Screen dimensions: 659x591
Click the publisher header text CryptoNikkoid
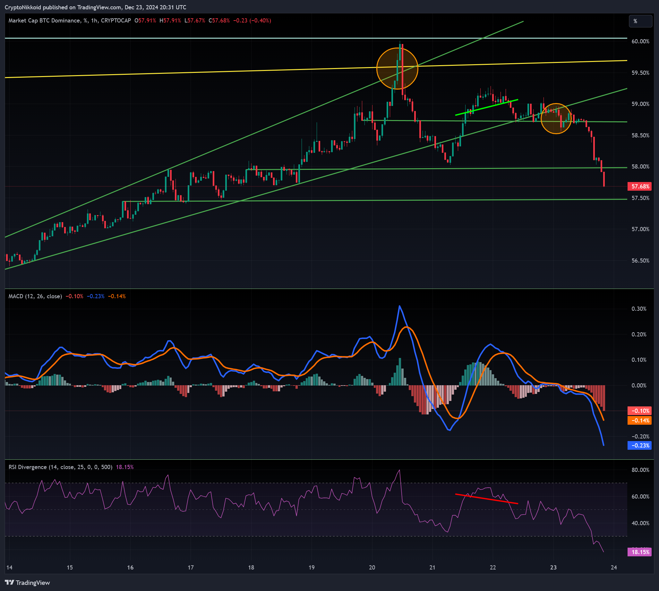tap(23, 7)
